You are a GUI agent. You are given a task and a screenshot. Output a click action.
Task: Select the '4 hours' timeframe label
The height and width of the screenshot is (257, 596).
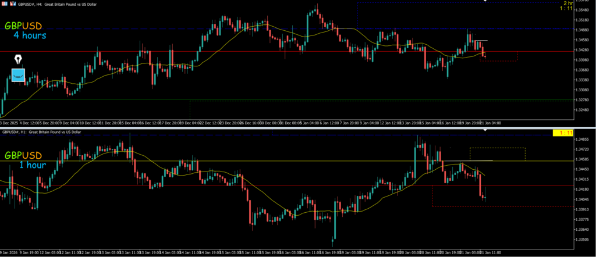(x=30, y=36)
